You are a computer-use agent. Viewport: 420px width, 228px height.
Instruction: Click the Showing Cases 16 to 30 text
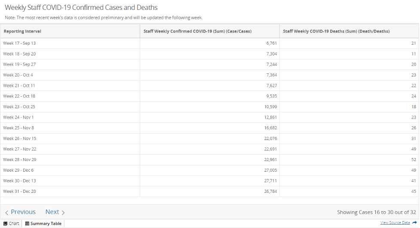click(x=377, y=212)
